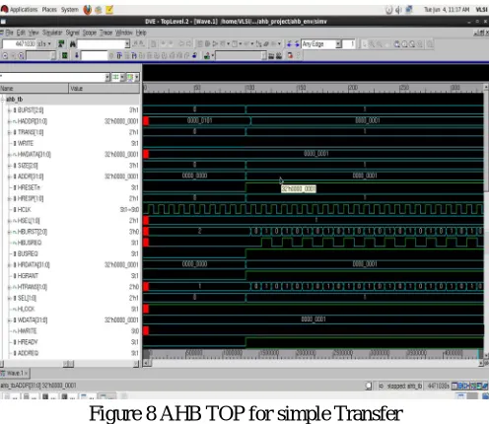Open the signal filter dropdown arrow
The height and width of the screenshot is (424, 489).
tap(107, 77)
